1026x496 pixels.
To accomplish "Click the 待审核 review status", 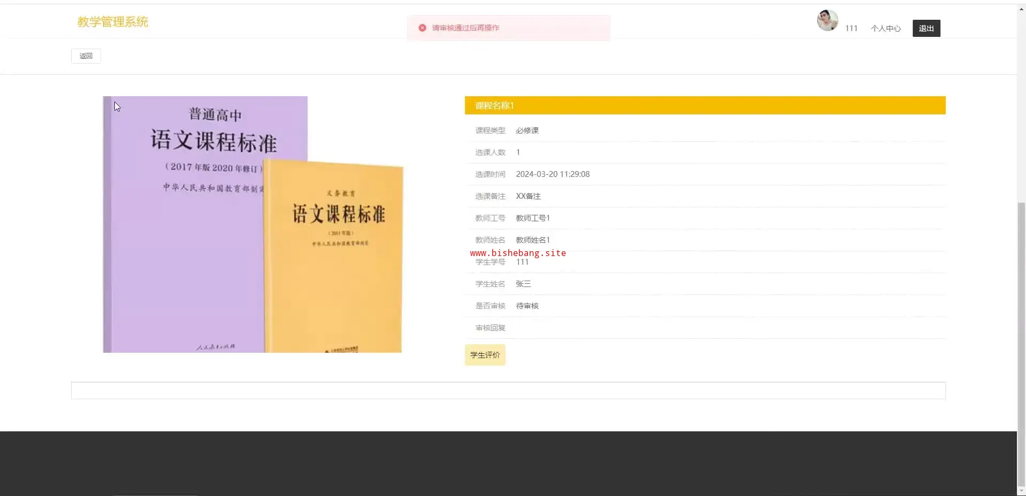I will click(527, 306).
